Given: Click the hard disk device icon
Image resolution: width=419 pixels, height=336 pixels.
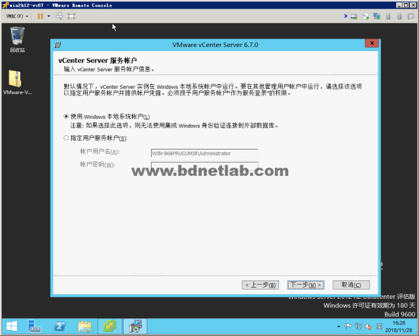Looking at the screenshot, I should point(354,16).
